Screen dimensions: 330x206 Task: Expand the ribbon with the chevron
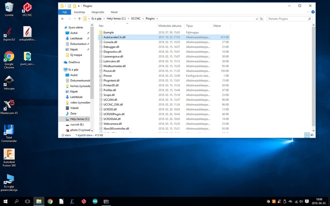tap(308, 12)
